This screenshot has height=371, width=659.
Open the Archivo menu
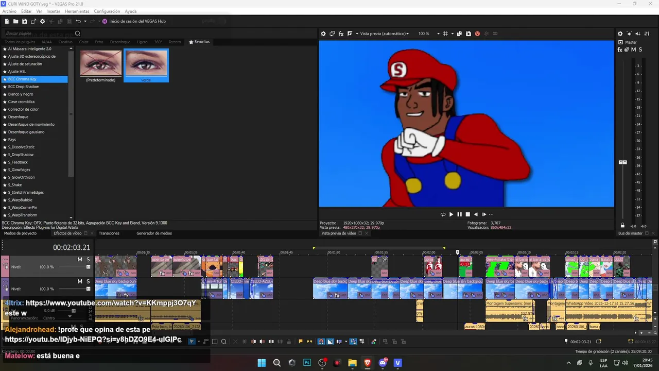click(9, 11)
